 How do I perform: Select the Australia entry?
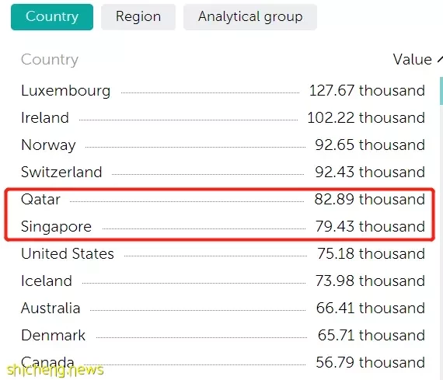coord(223,308)
